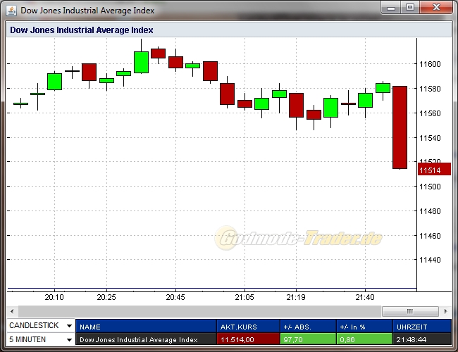Screen dimensions: 458x352
Task: Maximize the Dow Jones chart window
Action: 410,7
